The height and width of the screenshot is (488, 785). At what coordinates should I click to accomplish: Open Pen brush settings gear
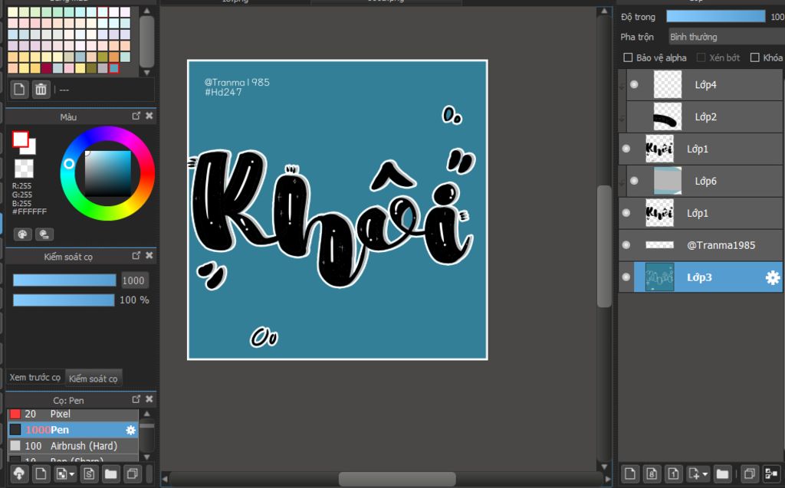point(130,430)
